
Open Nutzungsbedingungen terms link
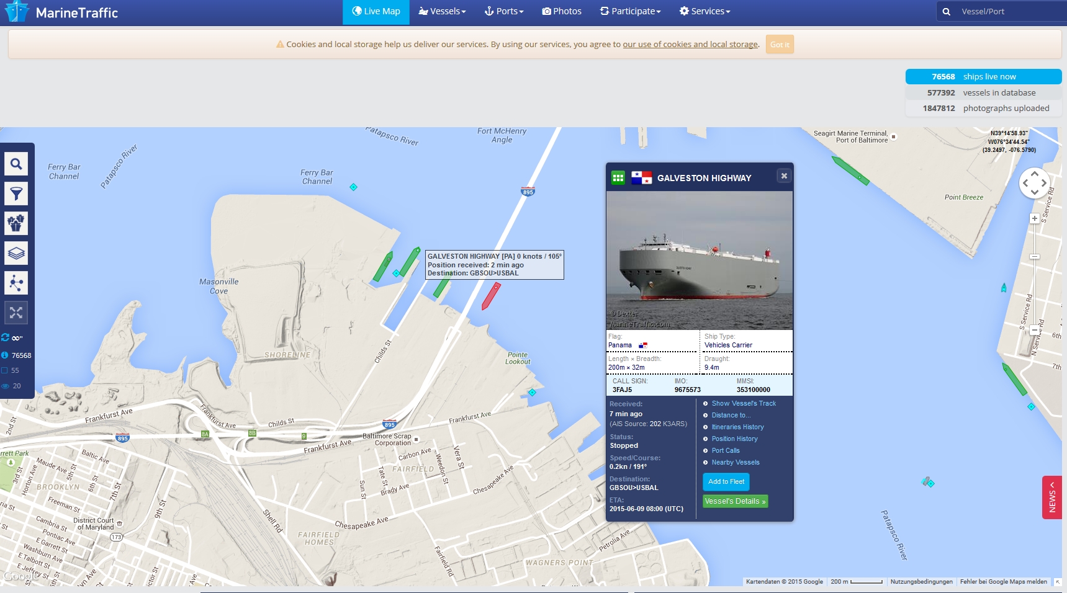click(921, 582)
